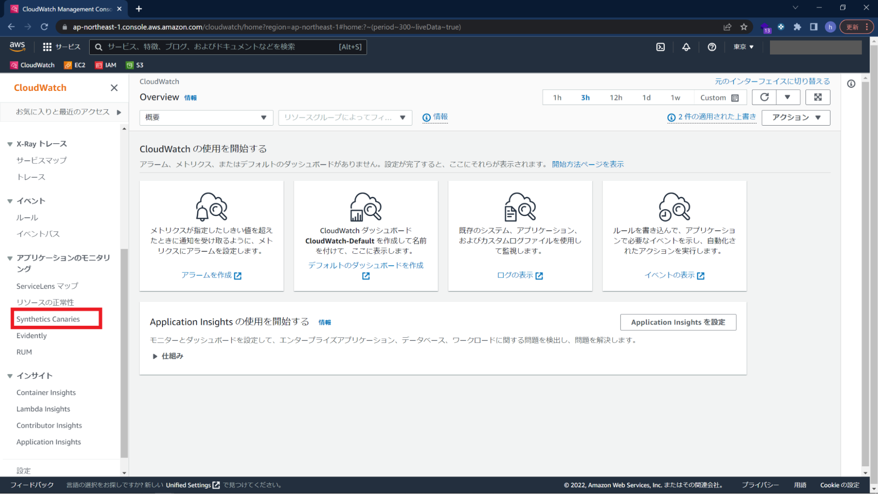The height and width of the screenshot is (494, 878).
Task: Click ログの表示 link
Action: point(520,275)
